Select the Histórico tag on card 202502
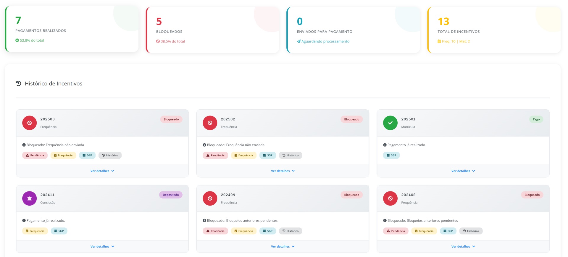The image size is (568, 257). [290, 155]
